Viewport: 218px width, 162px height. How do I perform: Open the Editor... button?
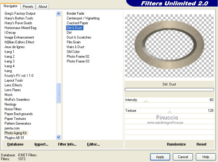pos(93,144)
